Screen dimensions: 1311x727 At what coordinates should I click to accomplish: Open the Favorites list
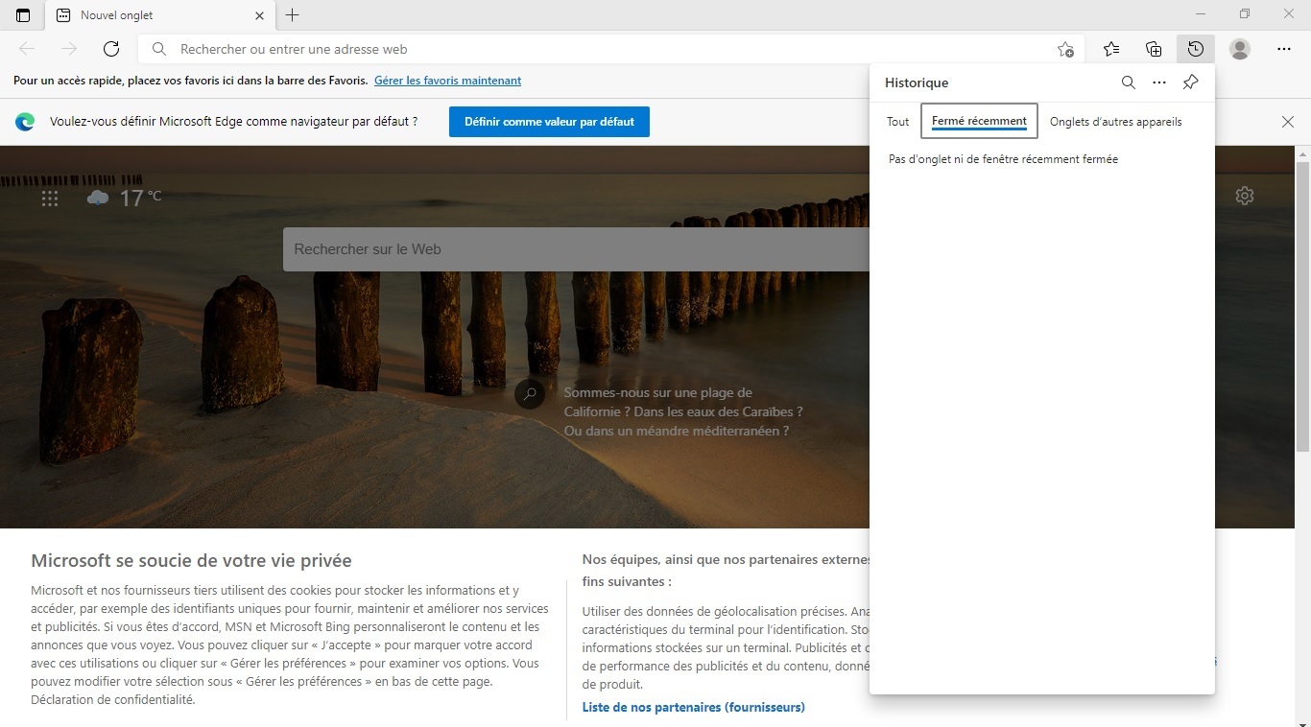[1111, 49]
